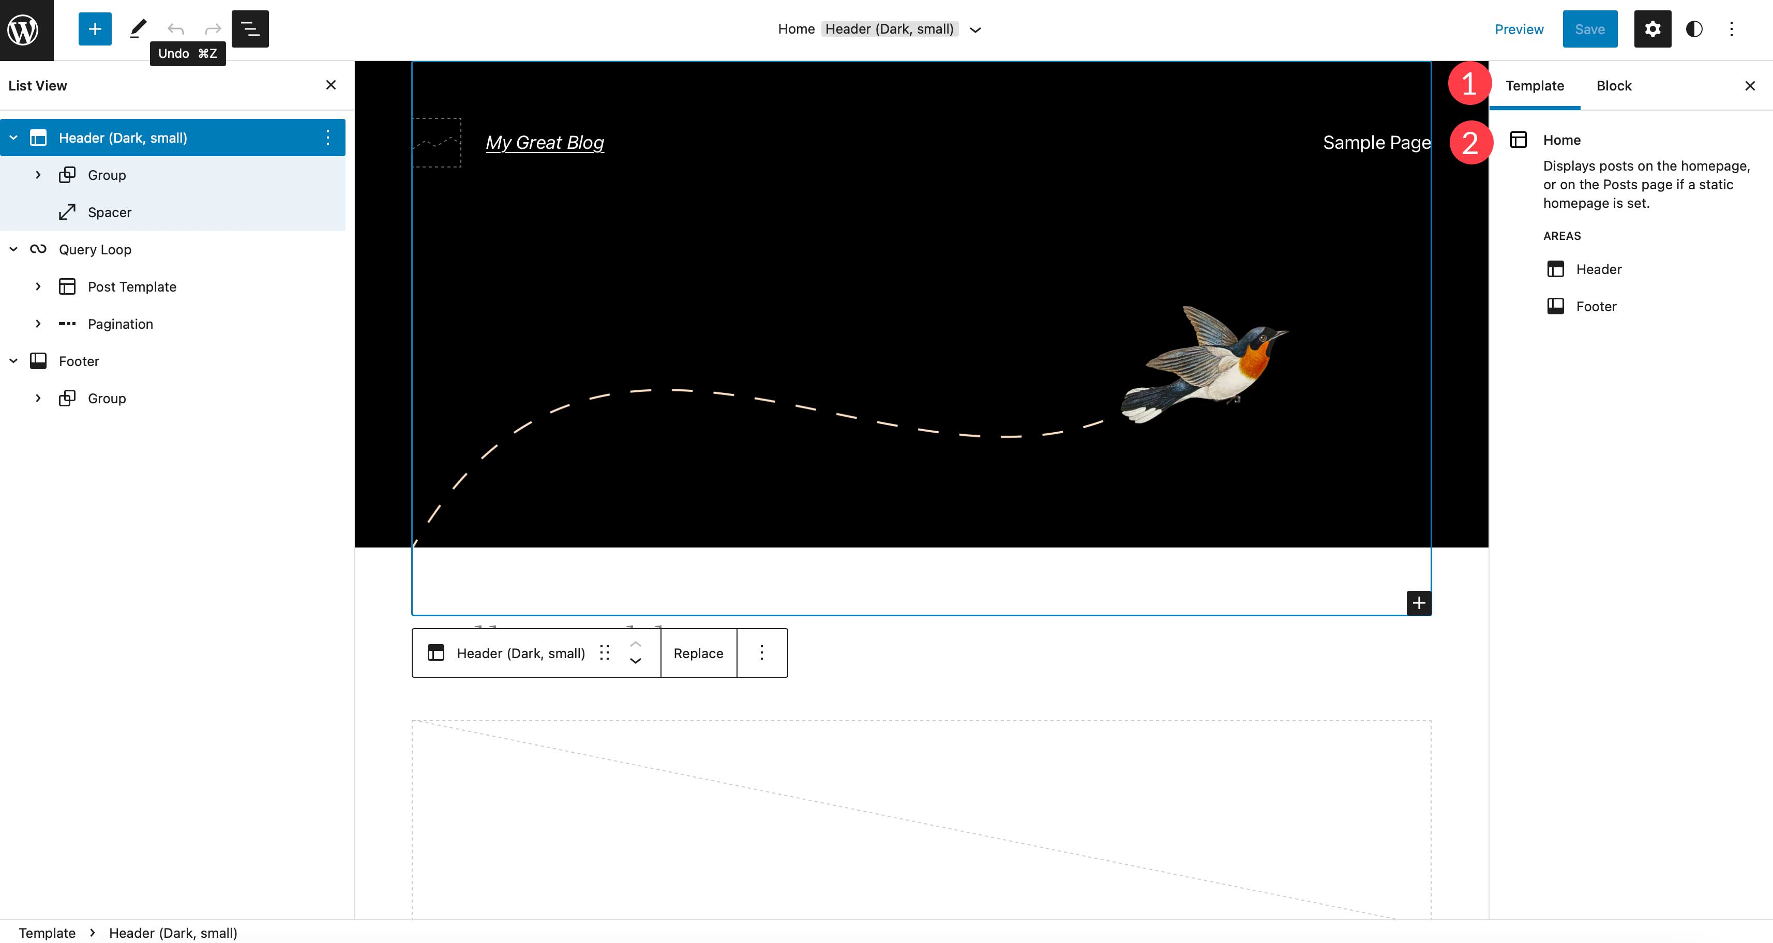
Task: Click the Replace button on Header block toolbar
Action: pyautogui.click(x=698, y=652)
